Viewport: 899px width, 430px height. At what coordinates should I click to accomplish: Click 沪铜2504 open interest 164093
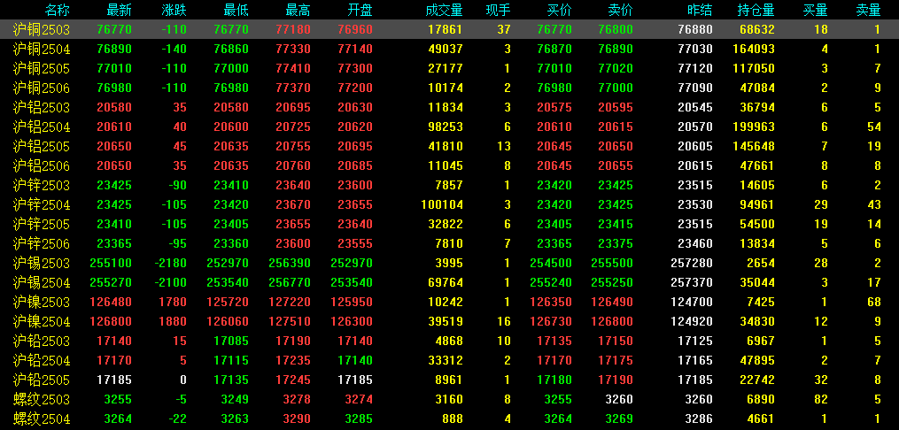[754, 50]
